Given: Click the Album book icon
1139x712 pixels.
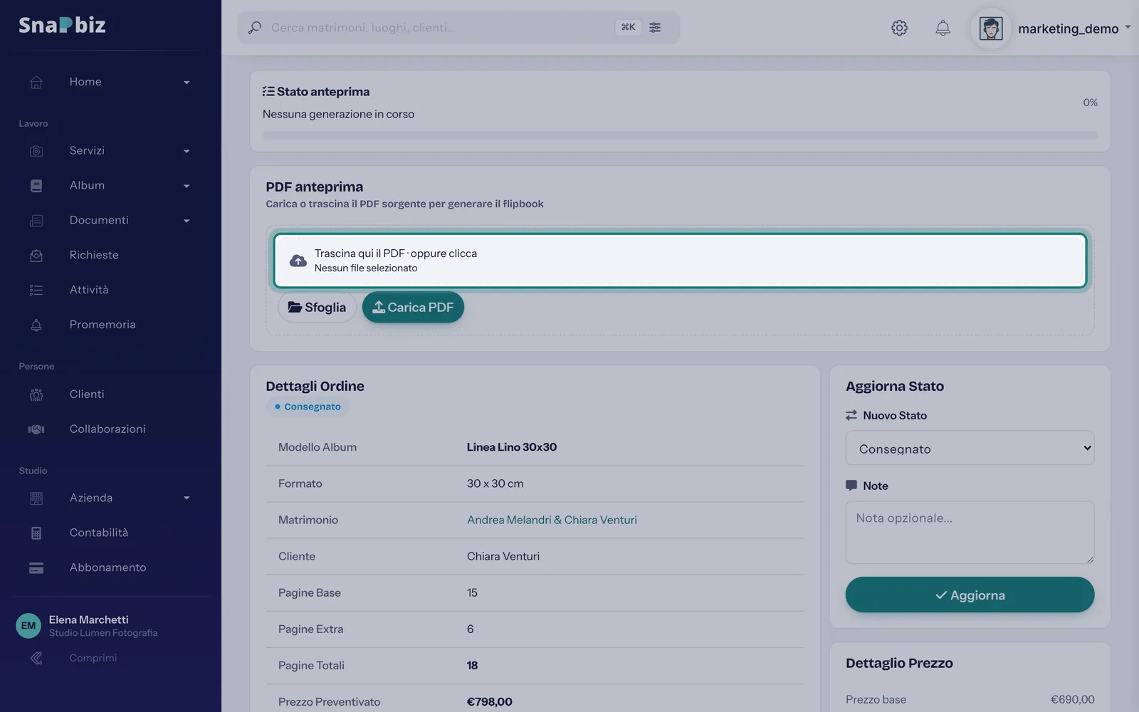Looking at the screenshot, I should (x=36, y=186).
